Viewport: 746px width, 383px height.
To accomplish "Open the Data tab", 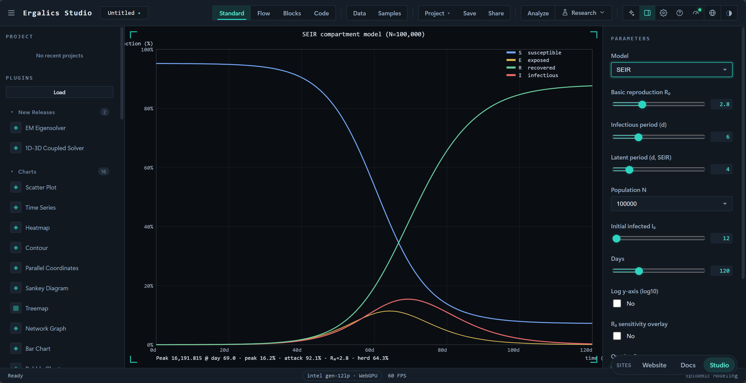I will click(x=359, y=13).
